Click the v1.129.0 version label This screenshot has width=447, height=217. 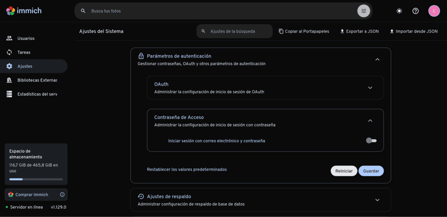point(58,207)
